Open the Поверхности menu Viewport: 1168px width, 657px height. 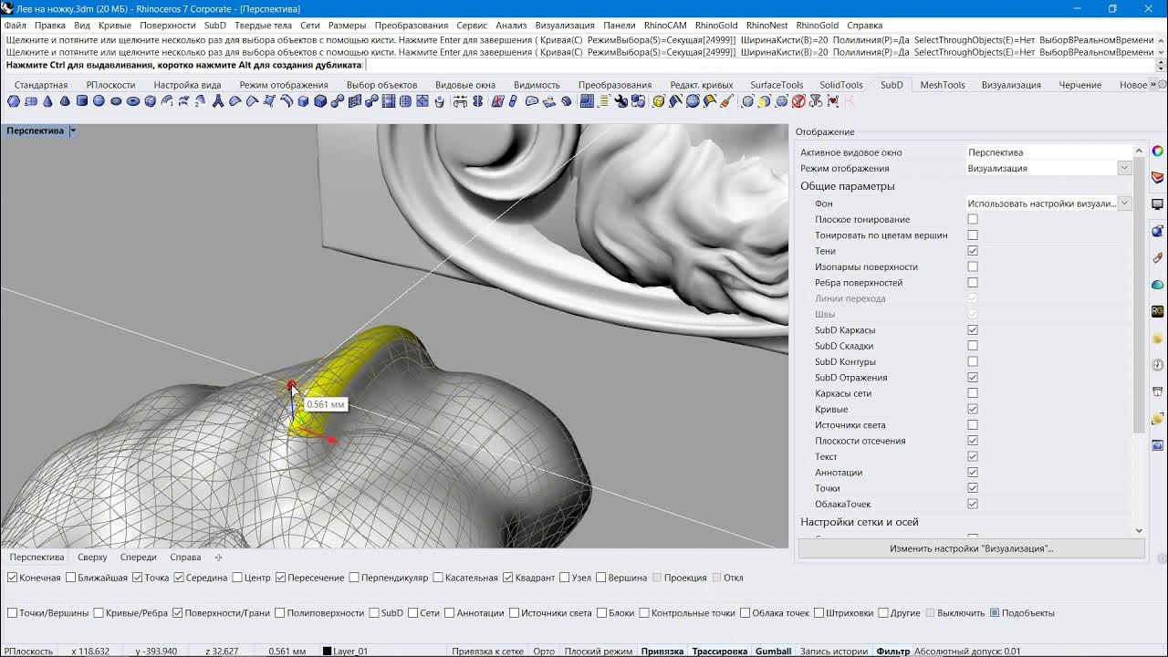[x=168, y=26]
